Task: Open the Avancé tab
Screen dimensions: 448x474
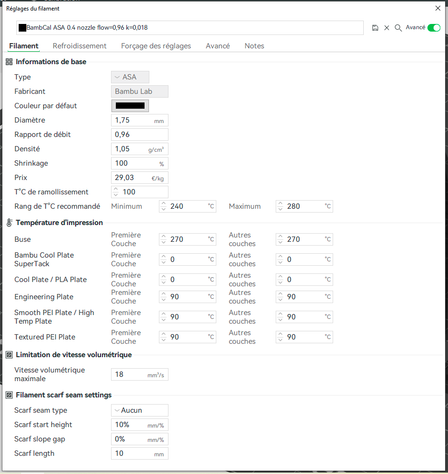Action: pyautogui.click(x=218, y=46)
